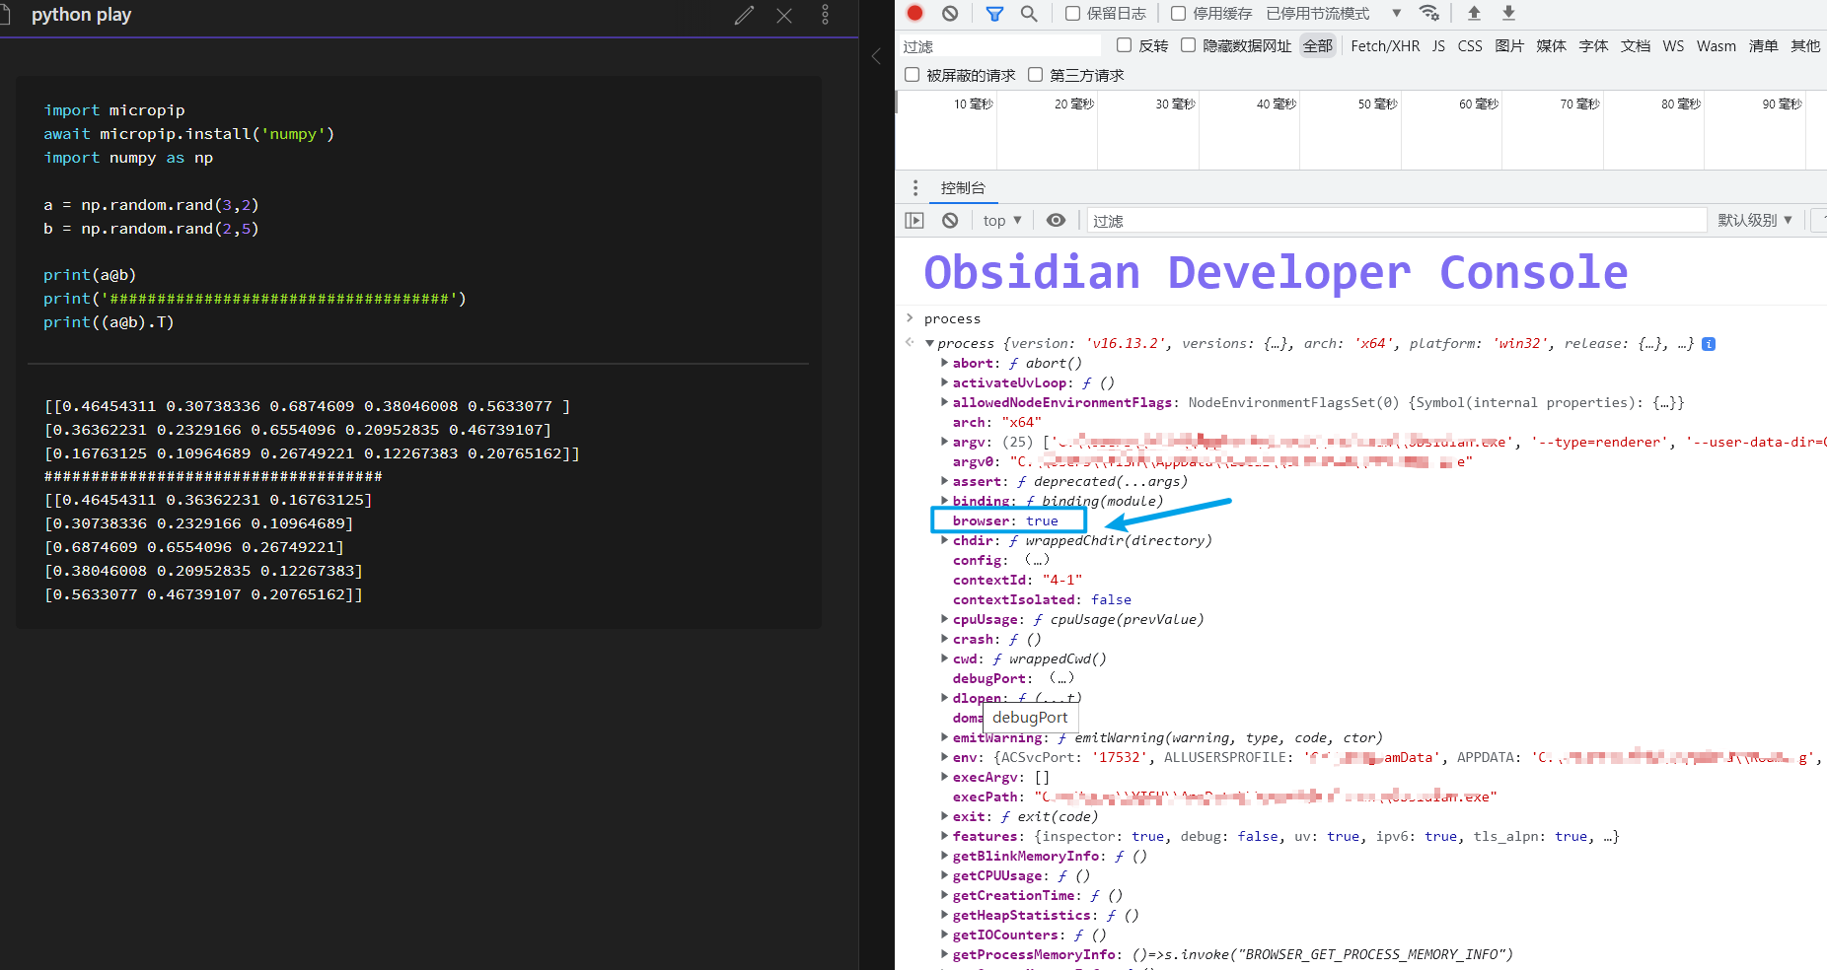The image size is (1827, 970).
Task: Enable 保留日志 checkbox
Action: 1072,13
